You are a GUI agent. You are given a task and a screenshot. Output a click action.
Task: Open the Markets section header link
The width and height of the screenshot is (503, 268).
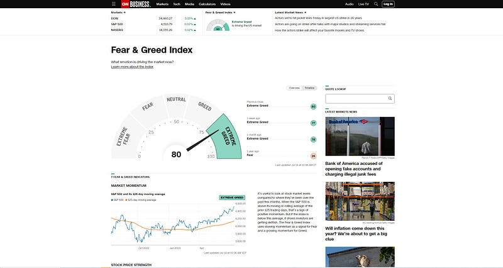118,13
